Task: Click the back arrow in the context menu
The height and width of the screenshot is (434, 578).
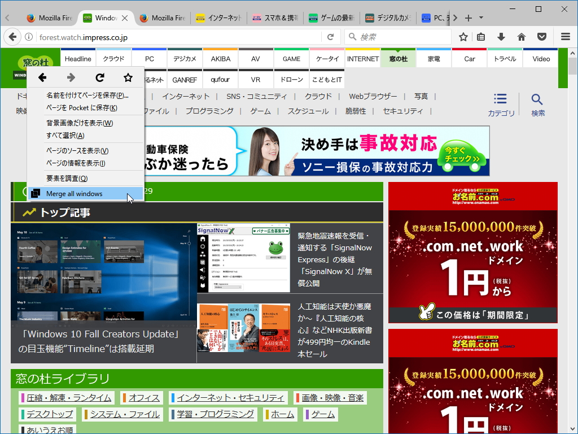Action: [x=42, y=78]
